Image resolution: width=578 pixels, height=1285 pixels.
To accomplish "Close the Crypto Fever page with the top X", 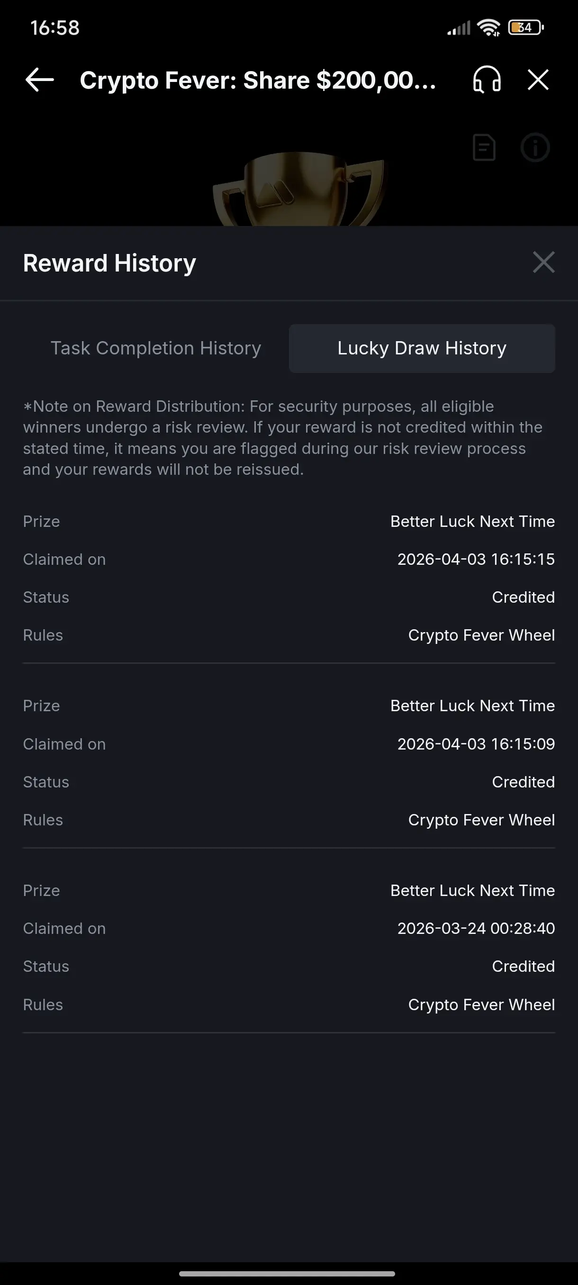I will click(x=538, y=80).
